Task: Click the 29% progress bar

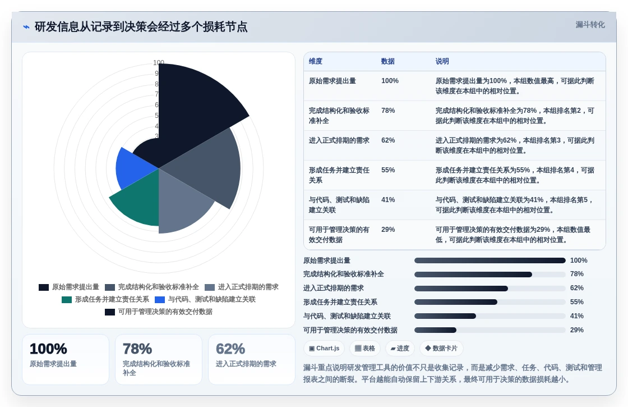Action: [x=490, y=330]
